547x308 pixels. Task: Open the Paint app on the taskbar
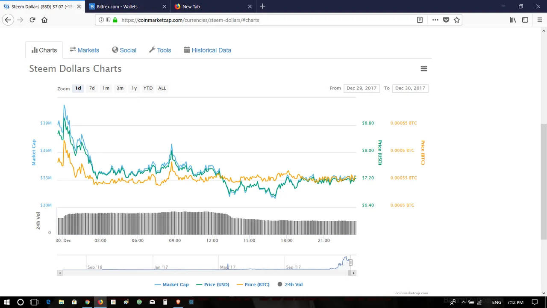126,302
